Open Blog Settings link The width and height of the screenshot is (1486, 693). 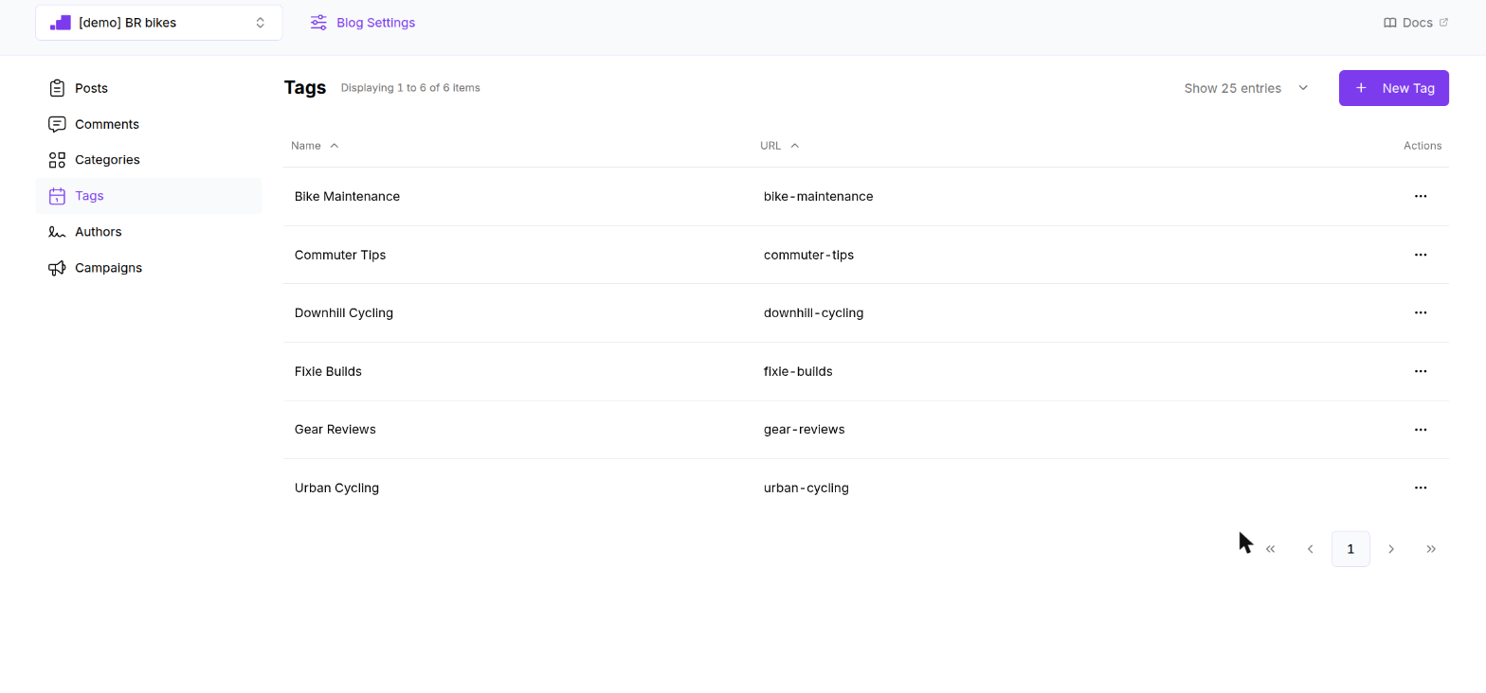pyautogui.click(x=363, y=23)
